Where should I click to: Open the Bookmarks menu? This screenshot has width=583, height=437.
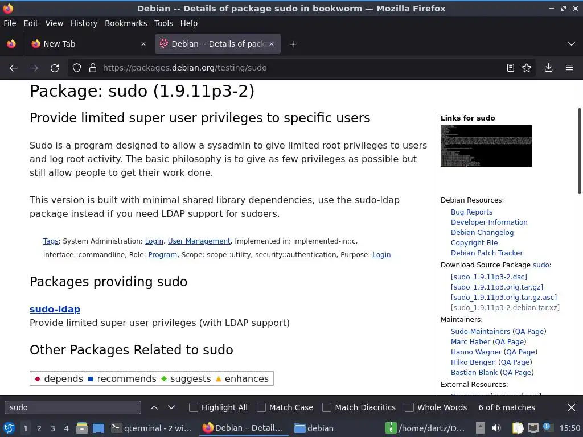(126, 23)
